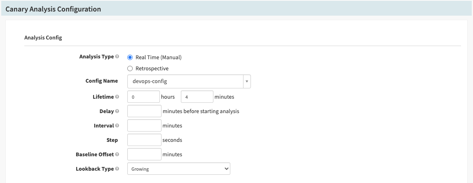Screen dimensions: 473x183
Task: Click the Lifetime help icon
Action: click(x=117, y=97)
